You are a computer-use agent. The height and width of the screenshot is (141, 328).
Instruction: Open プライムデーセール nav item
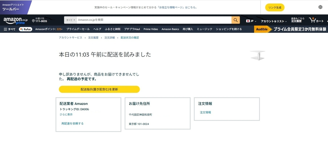click(78, 29)
